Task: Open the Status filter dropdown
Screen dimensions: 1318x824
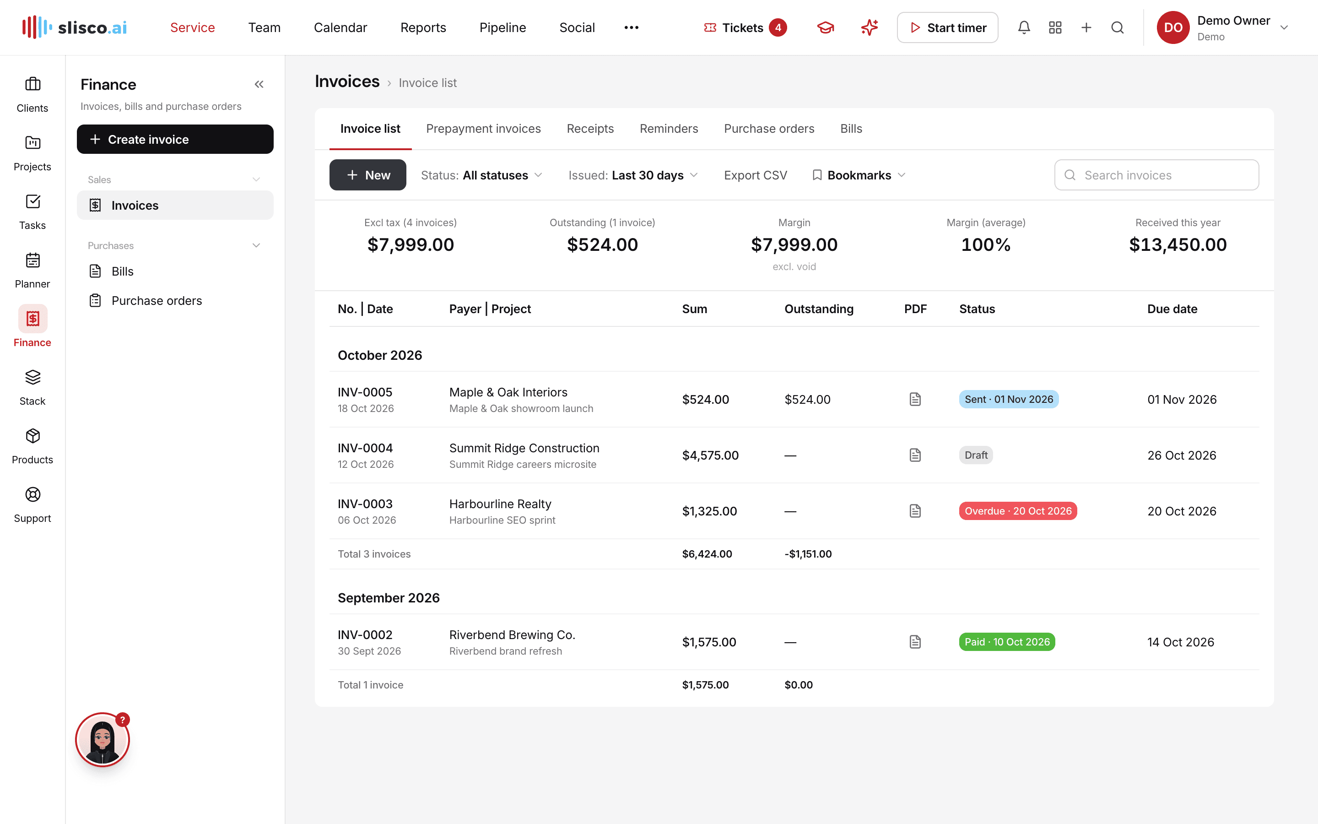Action: (x=481, y=175)
